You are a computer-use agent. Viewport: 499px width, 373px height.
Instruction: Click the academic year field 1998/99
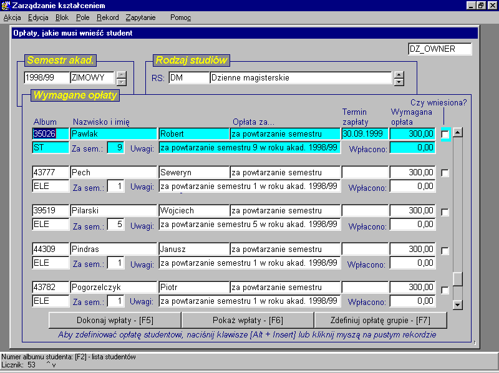click(47, 77)
